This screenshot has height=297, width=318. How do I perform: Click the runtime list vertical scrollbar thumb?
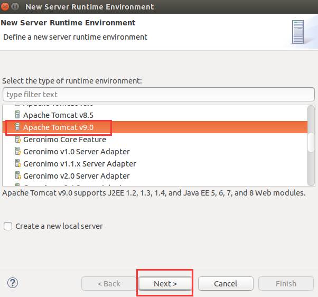pyautogui.click(x=311, y=143)
